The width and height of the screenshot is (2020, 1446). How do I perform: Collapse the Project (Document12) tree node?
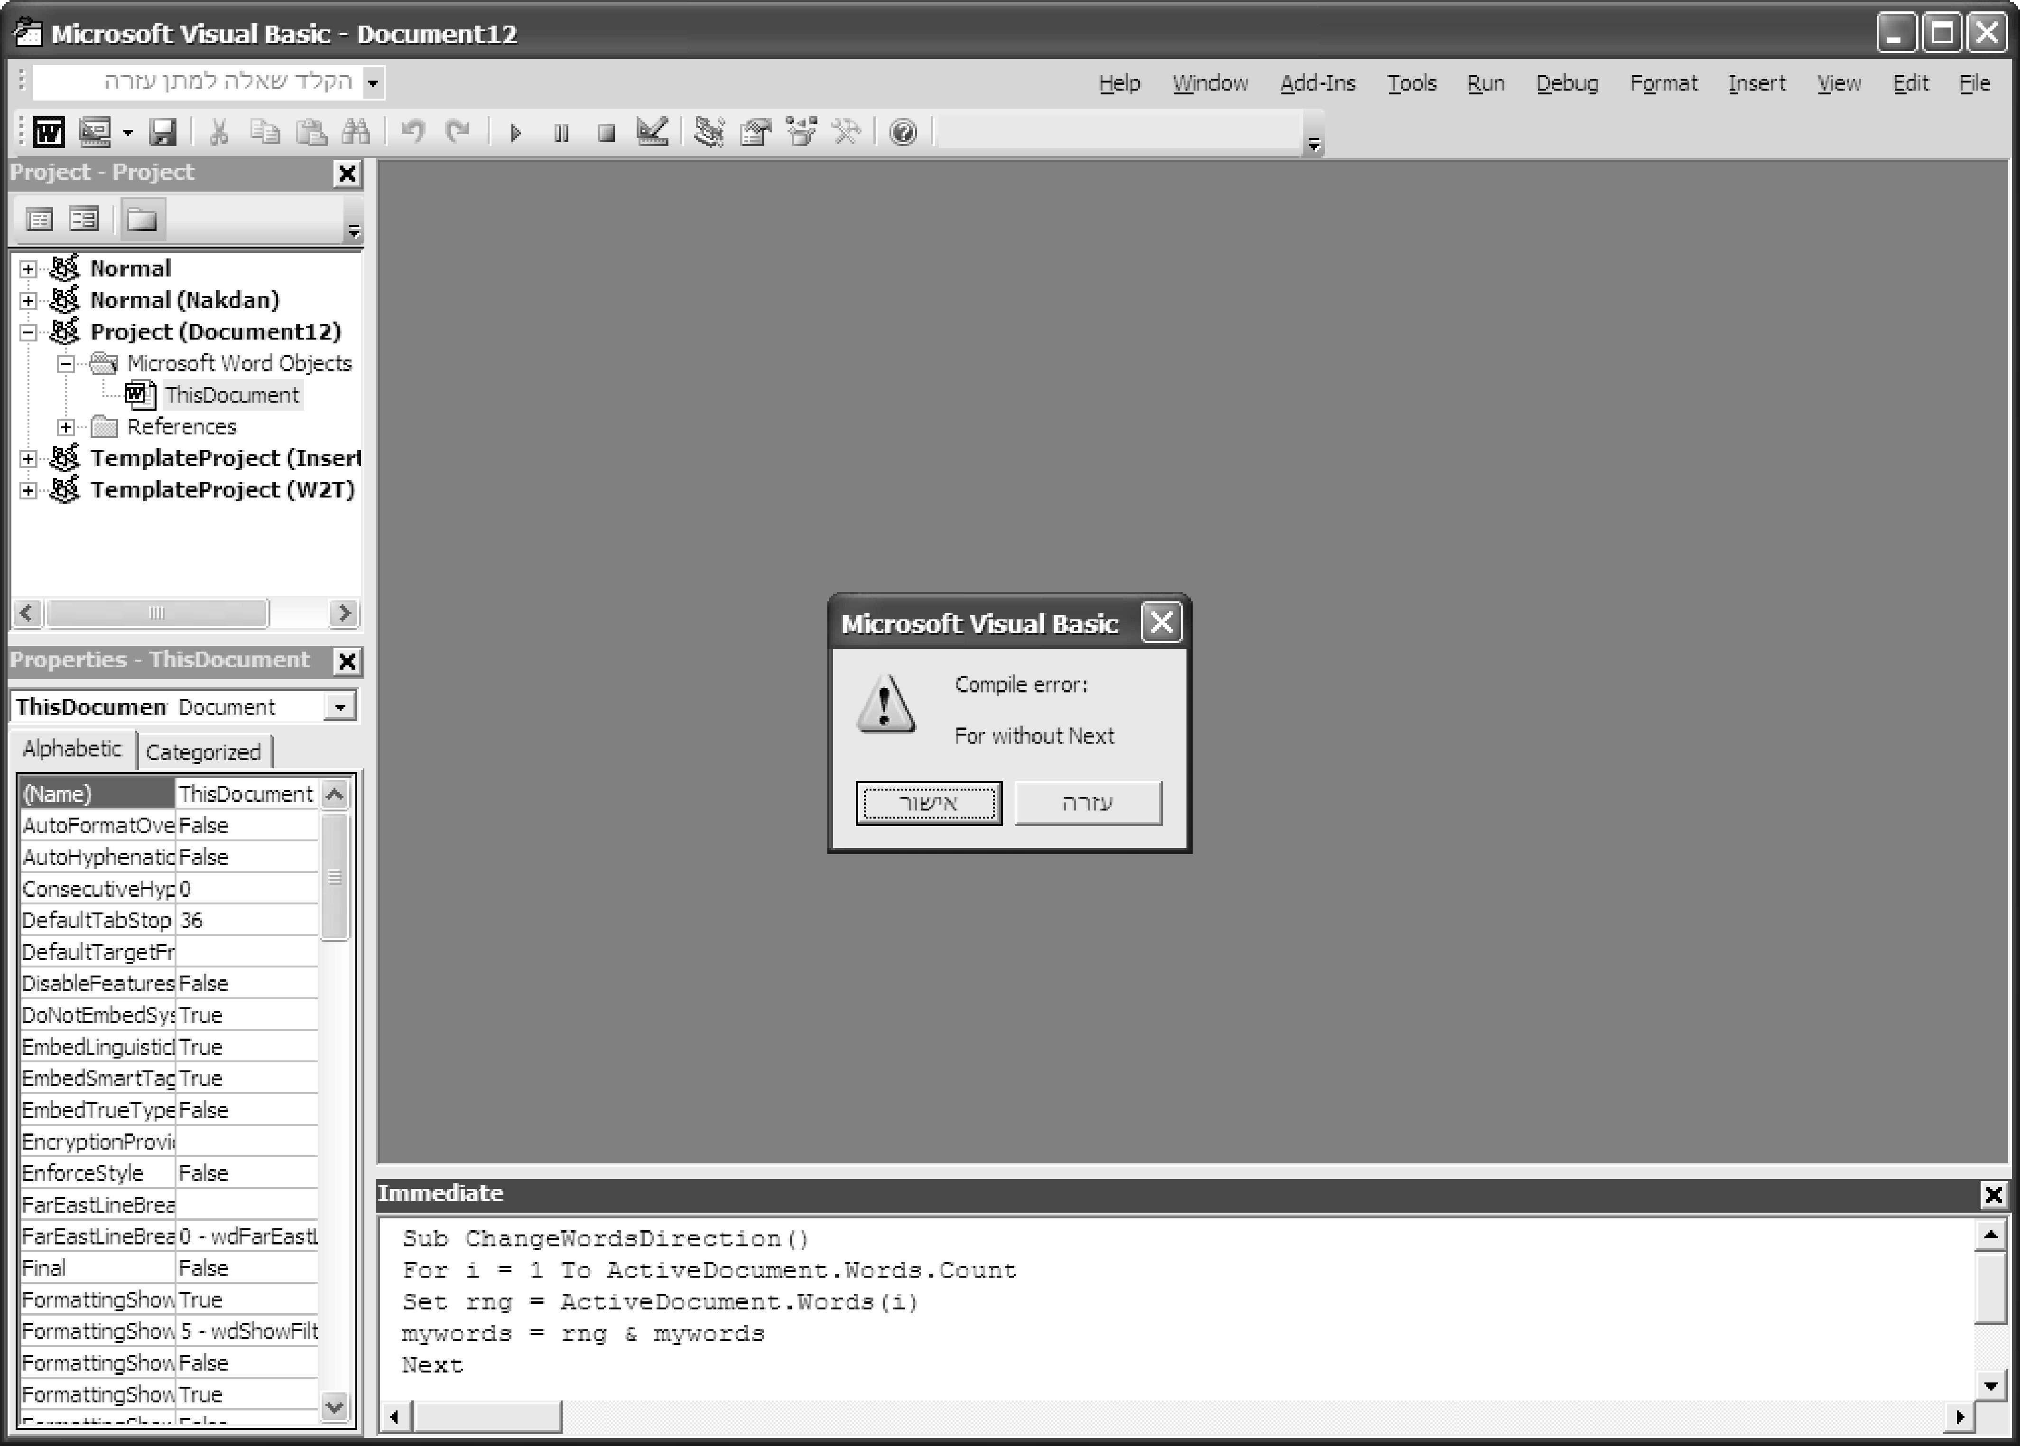[28, 332]
